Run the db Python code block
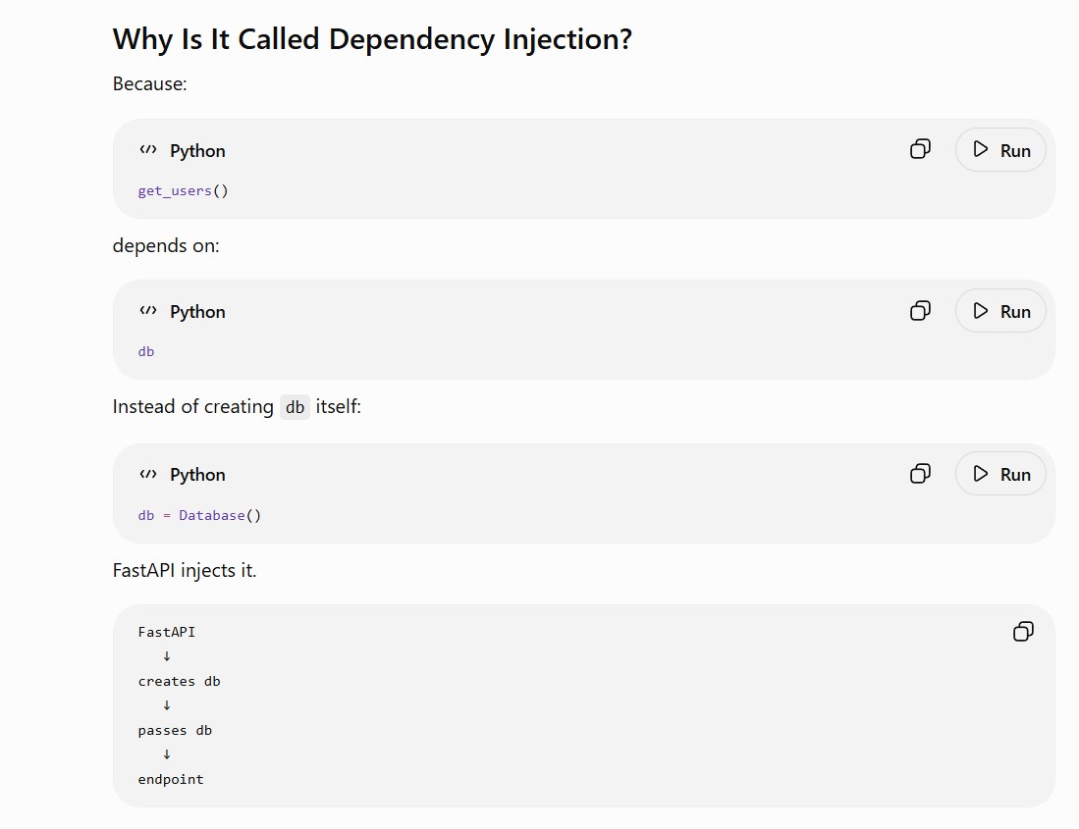Image resolution: width=1079 pixels, height=829 pixels. click(1000, 311)
